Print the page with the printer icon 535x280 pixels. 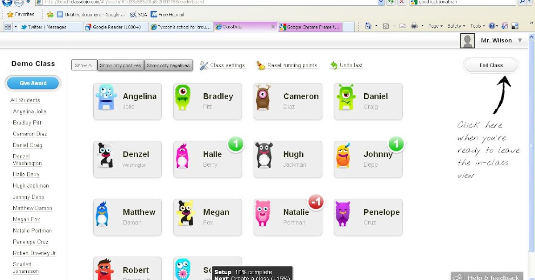click(414, 26)
